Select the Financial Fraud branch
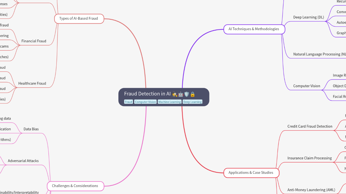346x194 pixels. pyautogui.click(x=34, y=41)
